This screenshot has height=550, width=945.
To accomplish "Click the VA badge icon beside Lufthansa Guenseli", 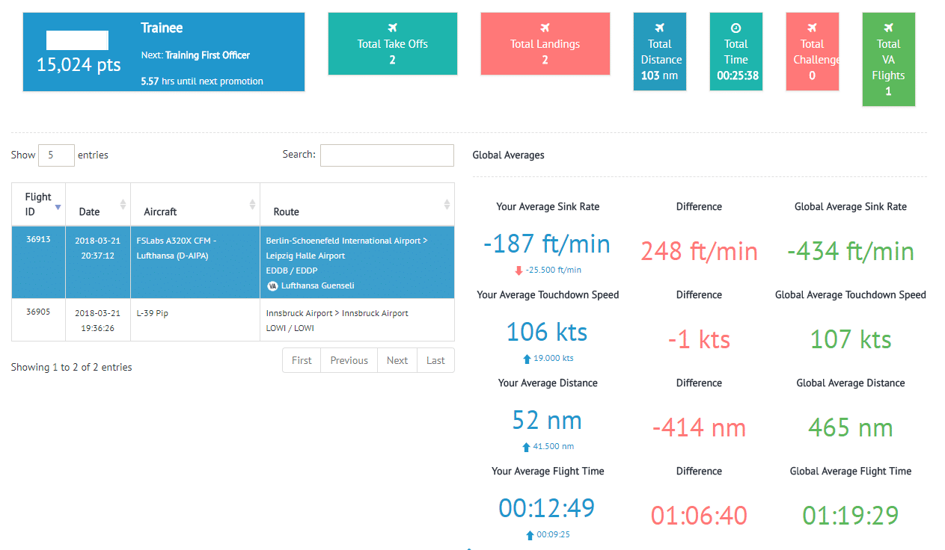I will 272,285.
